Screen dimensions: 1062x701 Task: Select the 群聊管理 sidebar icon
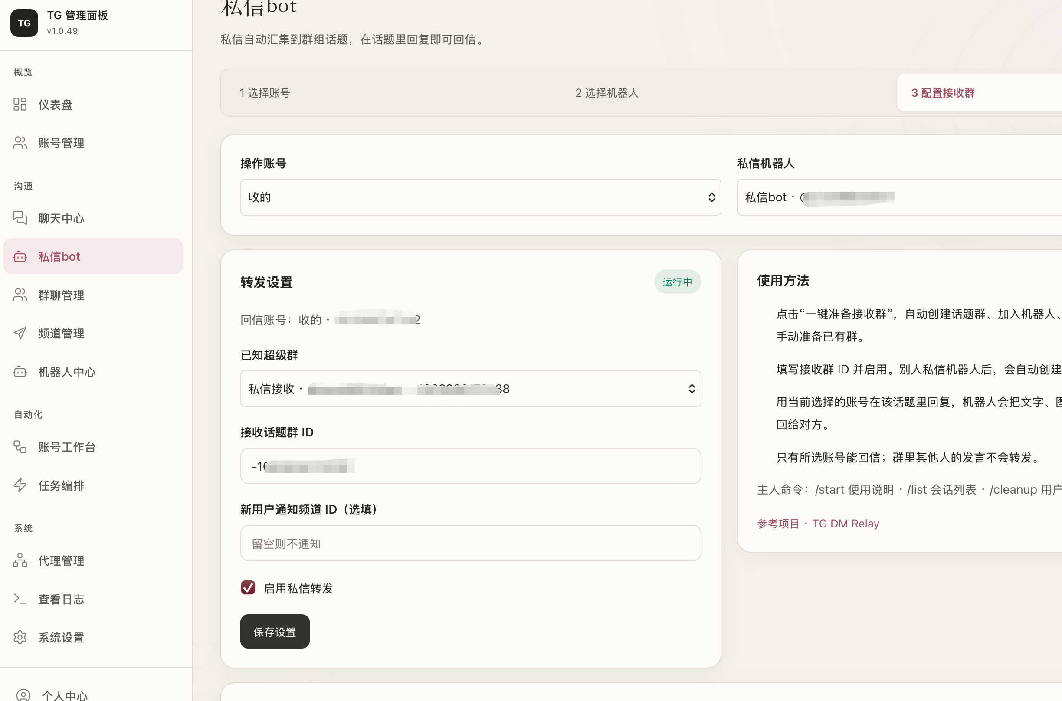tap(20, 295)
